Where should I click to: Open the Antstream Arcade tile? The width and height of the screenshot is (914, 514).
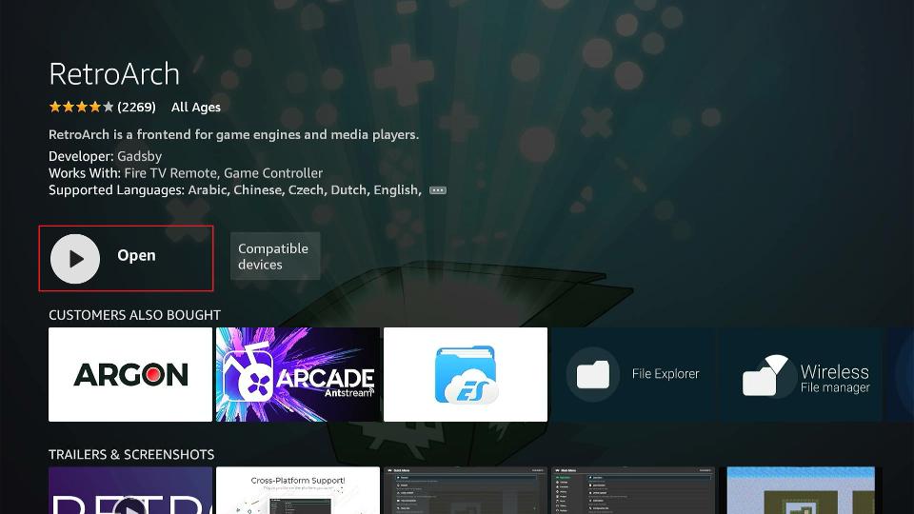[298, 374]
